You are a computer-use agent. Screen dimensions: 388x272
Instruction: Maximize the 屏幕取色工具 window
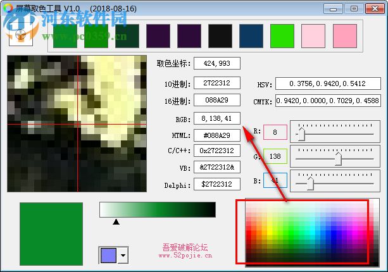[354, 9]
